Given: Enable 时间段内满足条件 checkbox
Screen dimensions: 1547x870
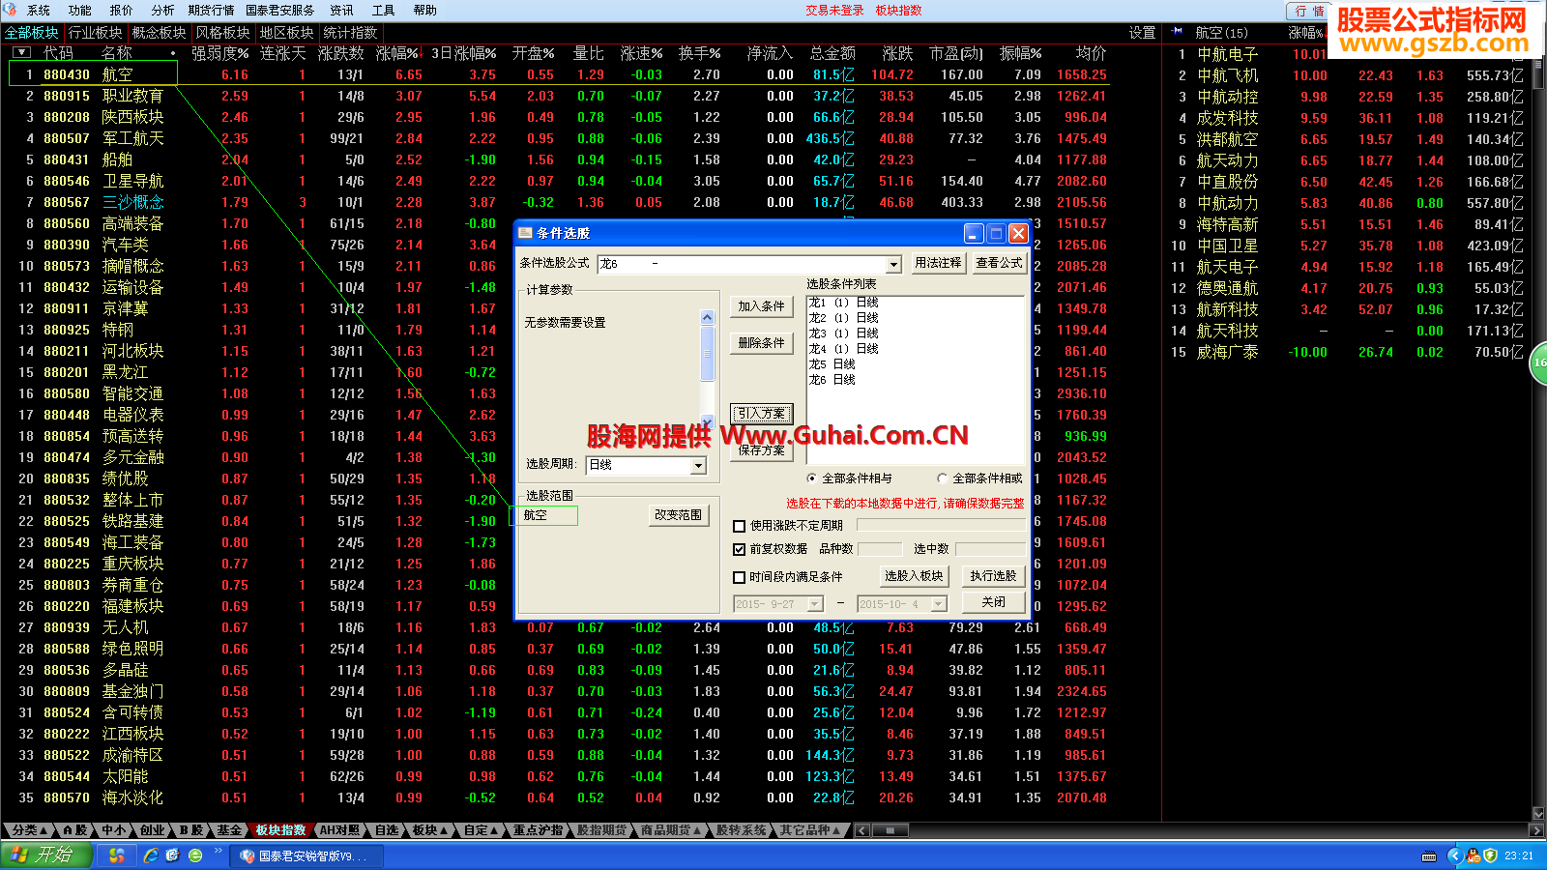Looking at the screenshot, I should coord(740,577).
